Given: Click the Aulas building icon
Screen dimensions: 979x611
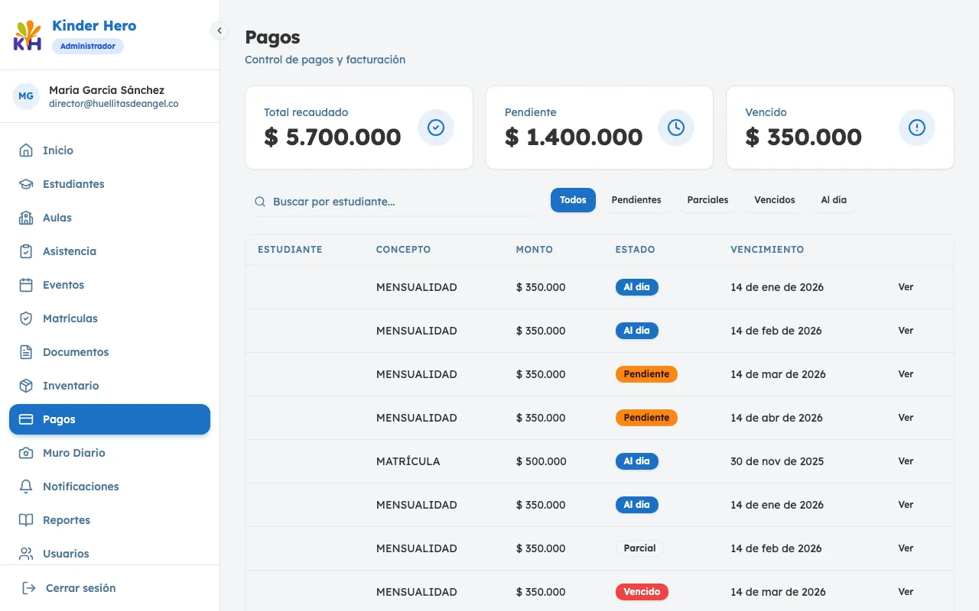Looking at the screenshot, I should (x=26, y=218).
